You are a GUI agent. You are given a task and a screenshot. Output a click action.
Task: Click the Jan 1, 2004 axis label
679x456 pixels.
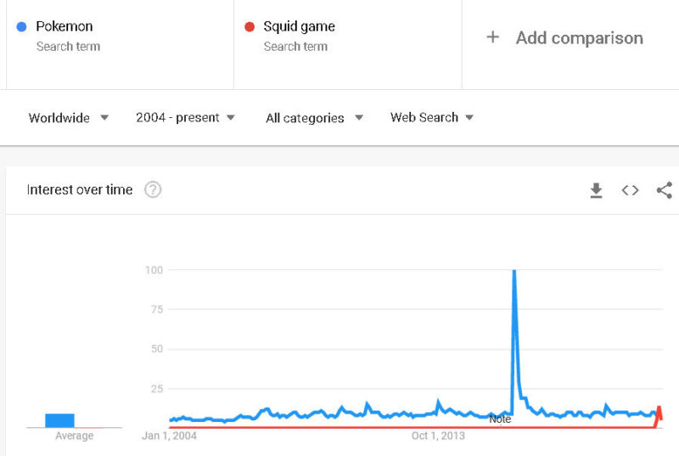[x=170, y=436]
